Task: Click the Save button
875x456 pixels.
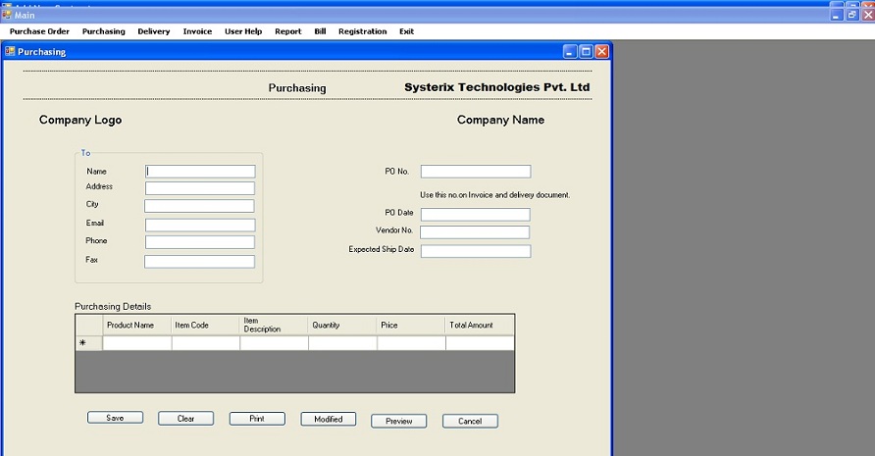Action: (x=115, y=418)
